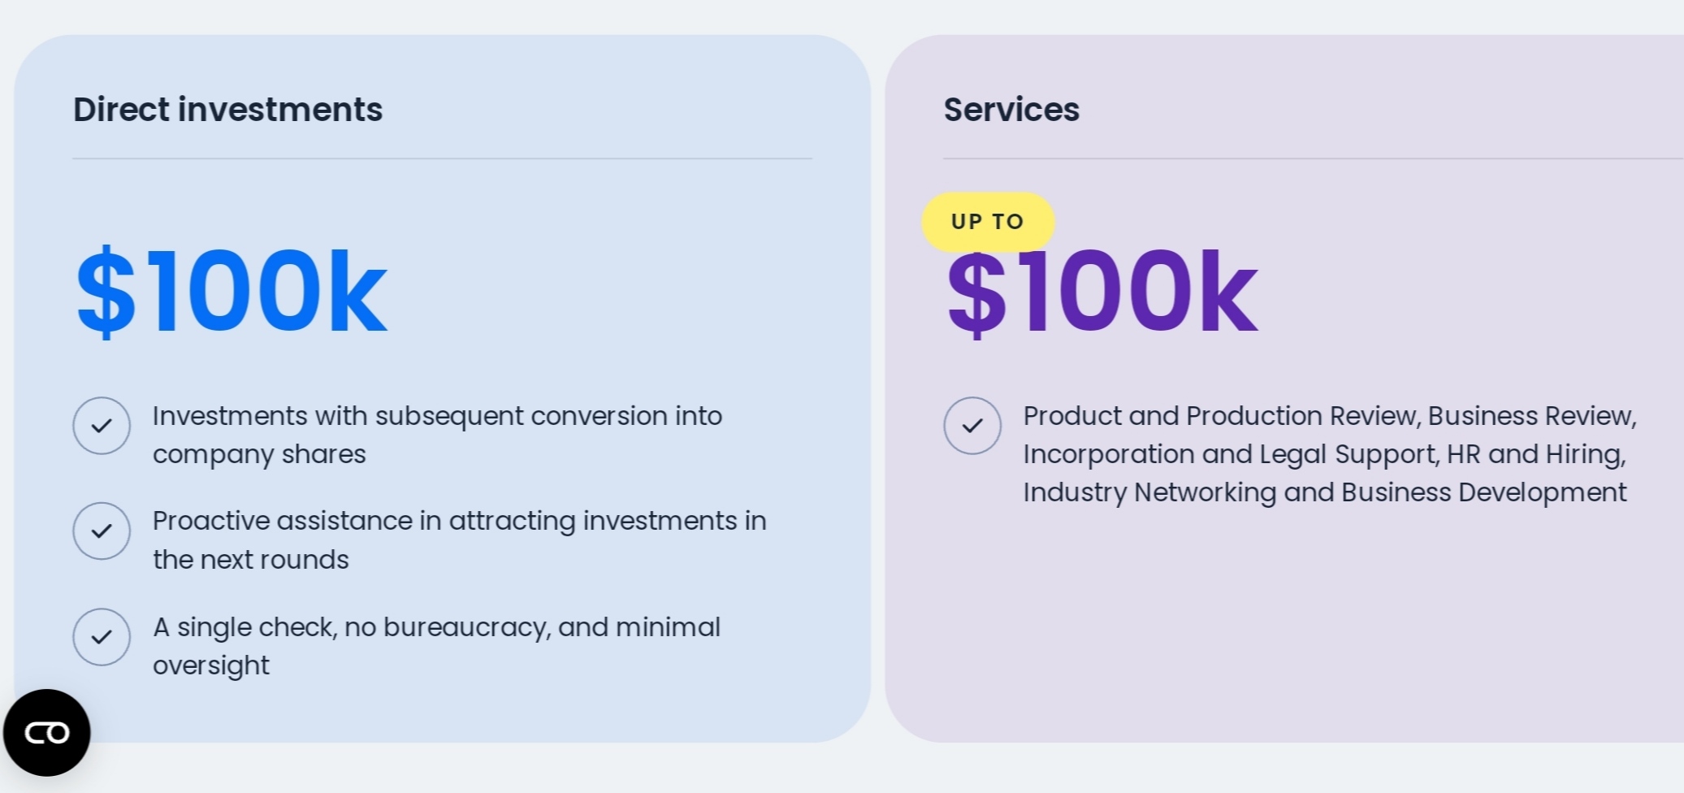The width and height of the screenshot is (1684, 793).
Task: Click the 'Direct investments' heading
Action: coord(227,110)
